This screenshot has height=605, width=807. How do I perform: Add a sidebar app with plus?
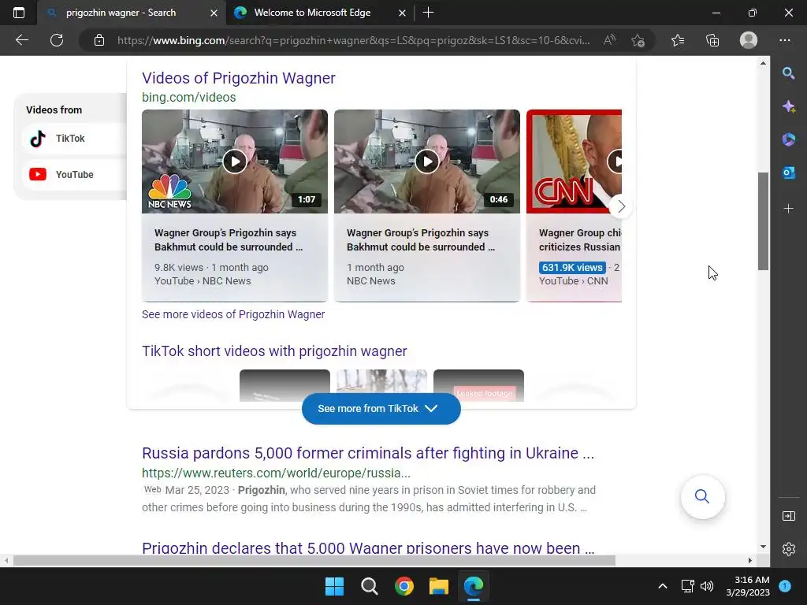788,208
